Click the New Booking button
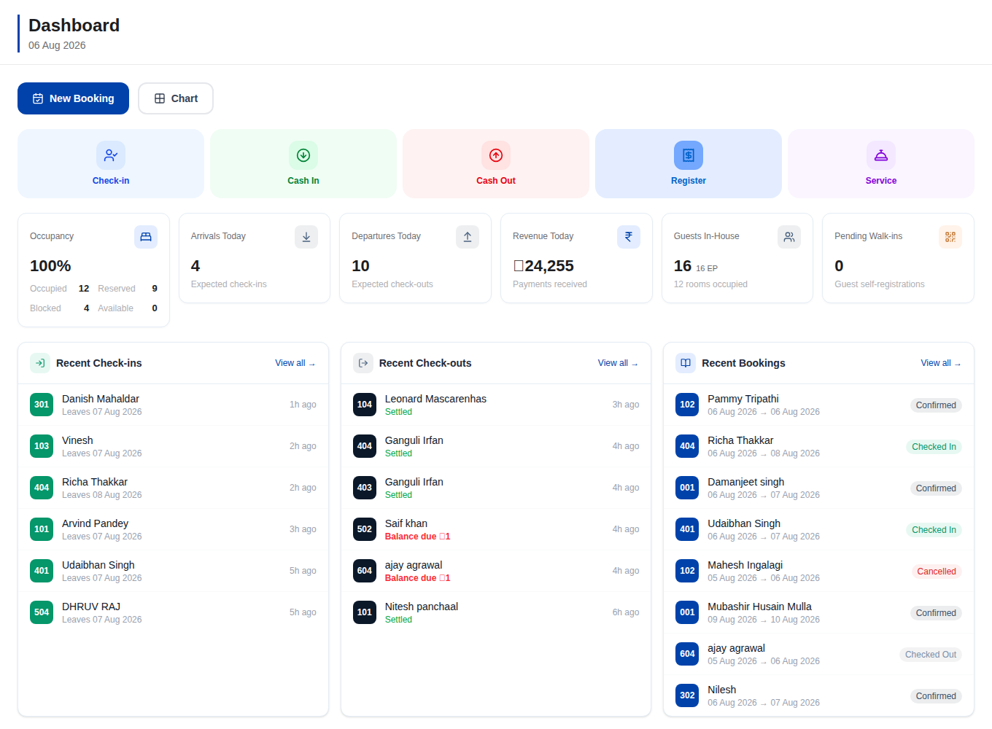Viewport: 992px width, 729px height. [73, 98]
